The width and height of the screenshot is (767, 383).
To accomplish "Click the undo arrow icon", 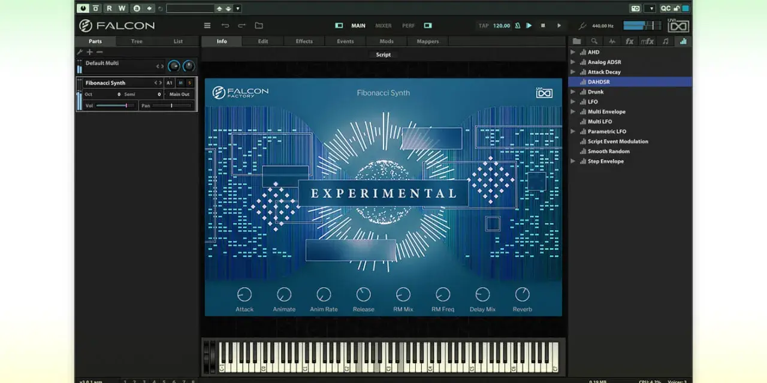I will click(225, 26).
